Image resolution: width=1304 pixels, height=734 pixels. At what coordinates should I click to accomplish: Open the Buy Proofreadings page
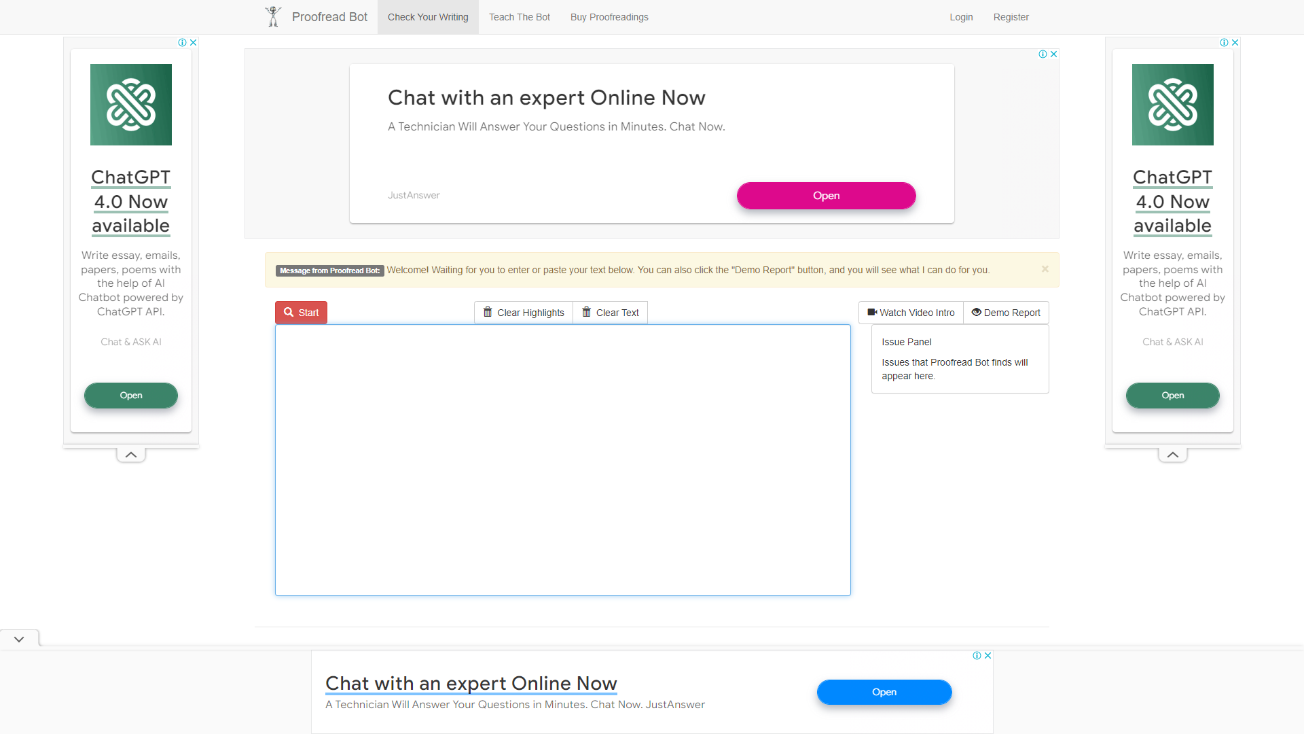[x=609, y=17]
